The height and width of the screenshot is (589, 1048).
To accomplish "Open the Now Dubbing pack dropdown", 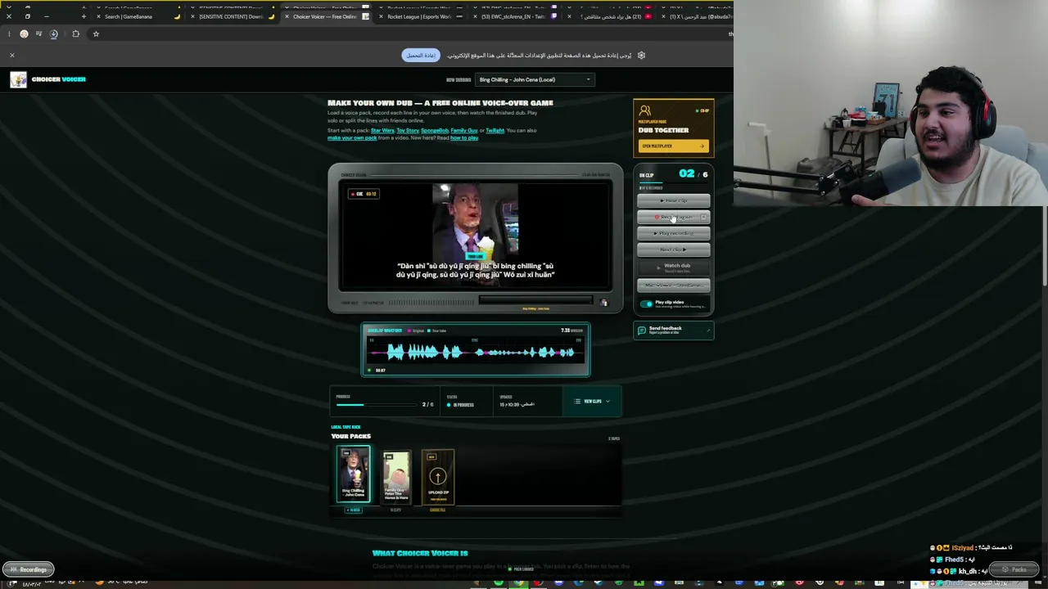I will pyautogui.click(x=535, y=79).
